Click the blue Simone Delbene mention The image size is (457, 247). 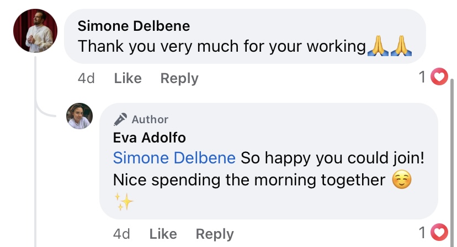174,158
